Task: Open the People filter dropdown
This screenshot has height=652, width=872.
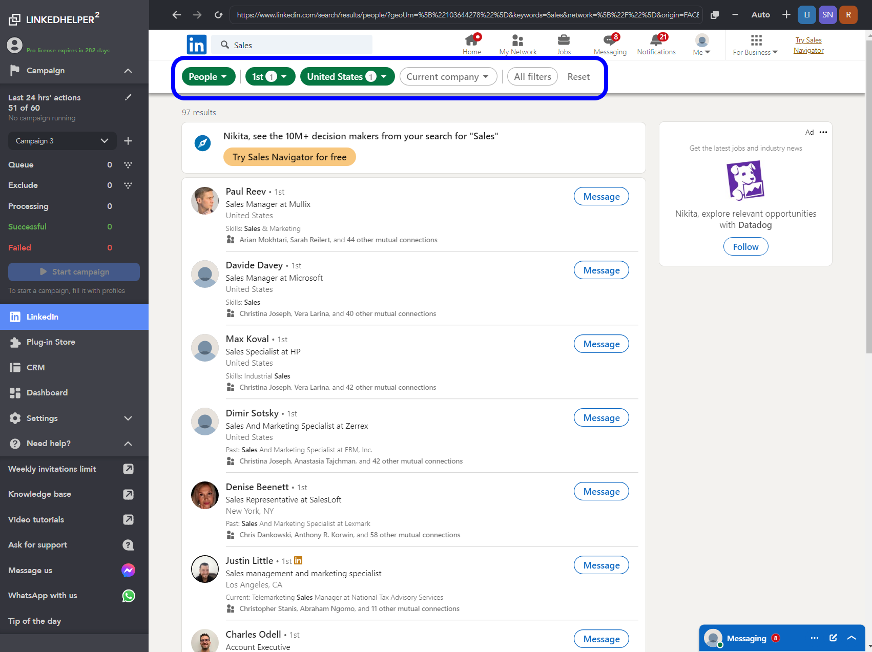Action: pyautogui.click(x=209, y=76)
